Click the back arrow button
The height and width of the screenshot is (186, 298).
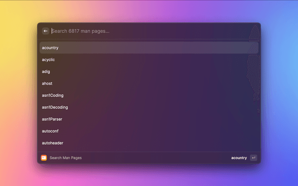[46, 31]
